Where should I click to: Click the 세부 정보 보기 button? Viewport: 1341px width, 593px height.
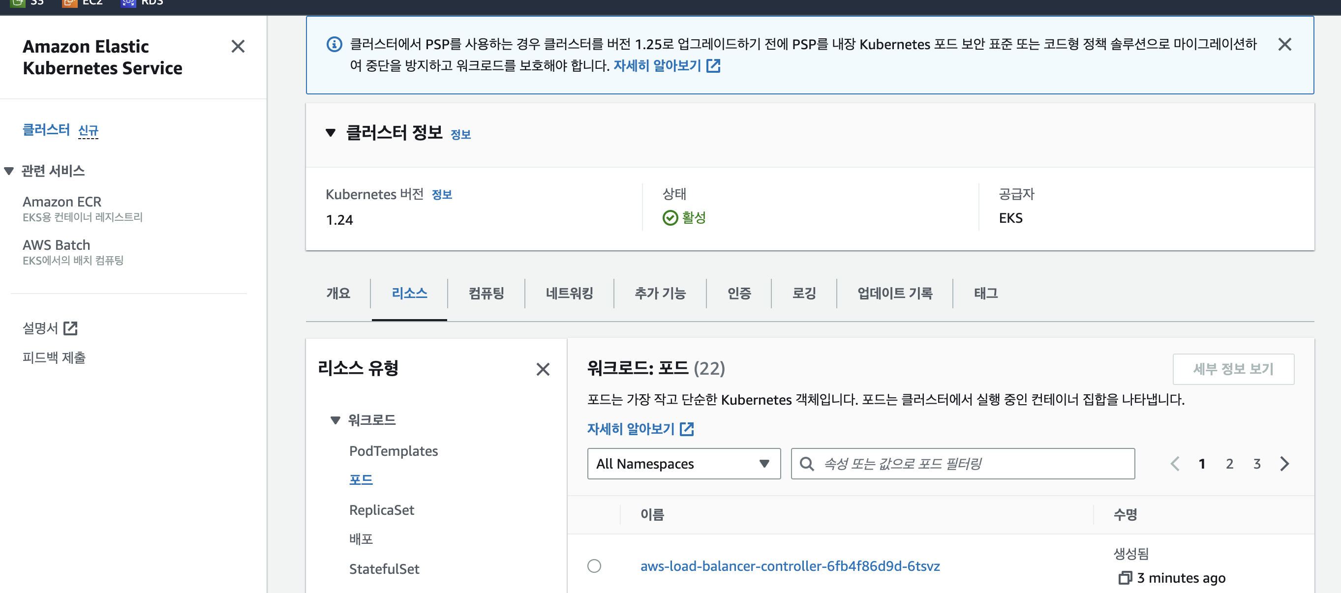(1232, 369)
